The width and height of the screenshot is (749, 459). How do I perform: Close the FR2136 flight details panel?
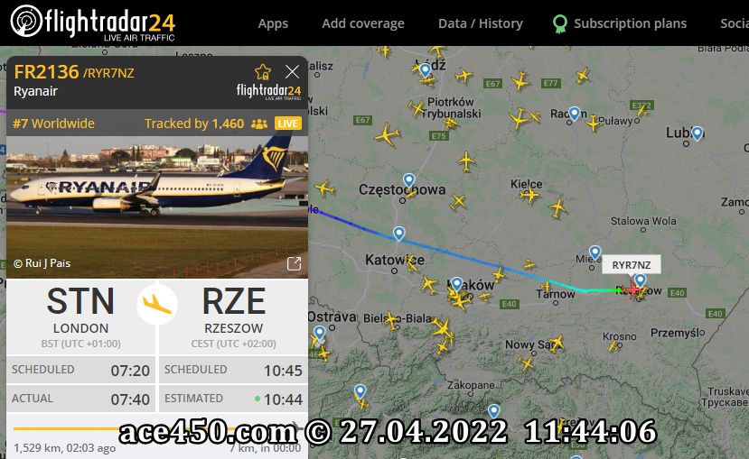[x=292, y=72]
